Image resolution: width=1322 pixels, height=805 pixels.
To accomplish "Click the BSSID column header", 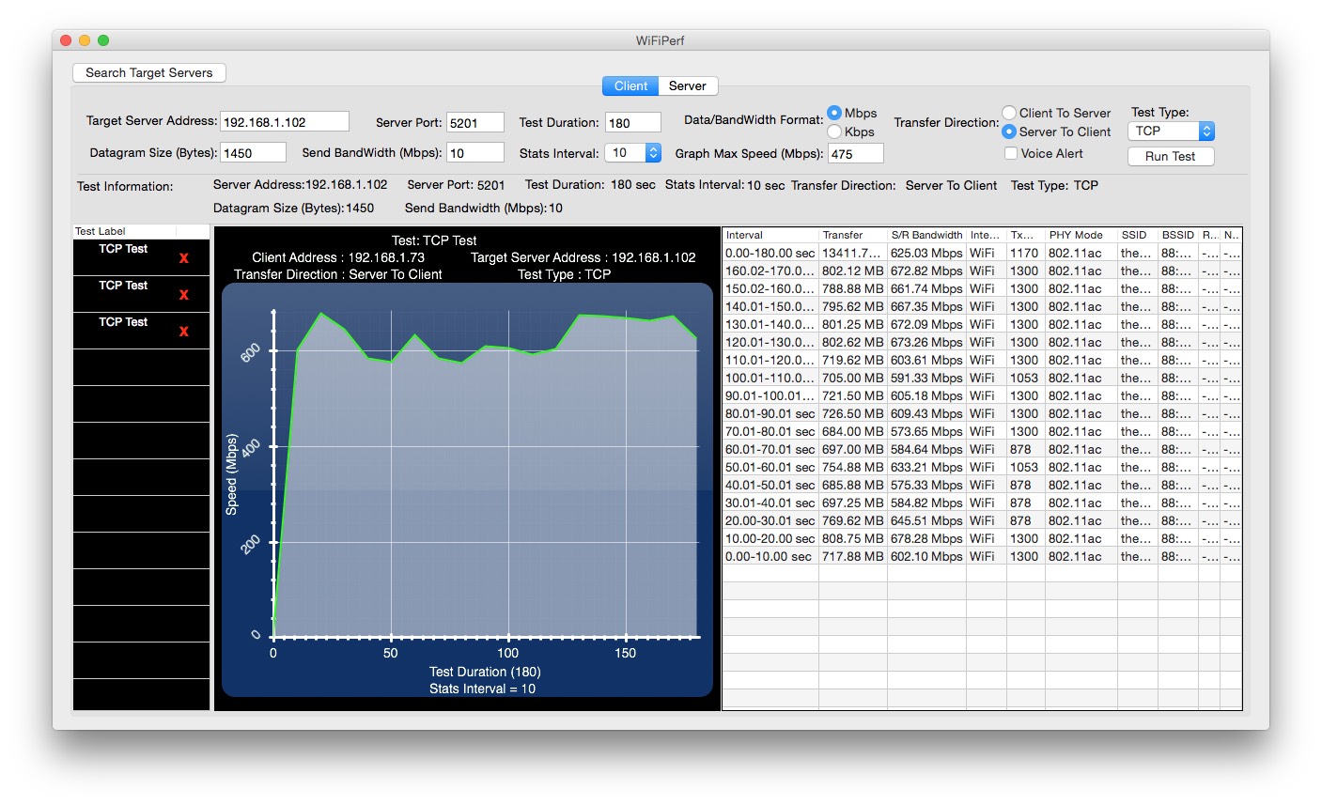I will click(x=1178, y=235).
